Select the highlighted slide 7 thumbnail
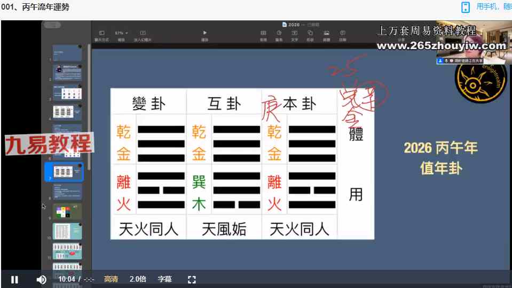512x288 pixels. pos(64,172)
